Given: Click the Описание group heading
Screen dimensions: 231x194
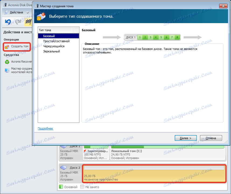Looking at the screenshot, I should (x=92, y=44).
